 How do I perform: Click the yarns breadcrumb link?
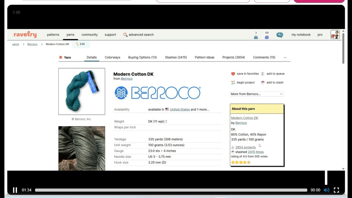tap(15, 44)
